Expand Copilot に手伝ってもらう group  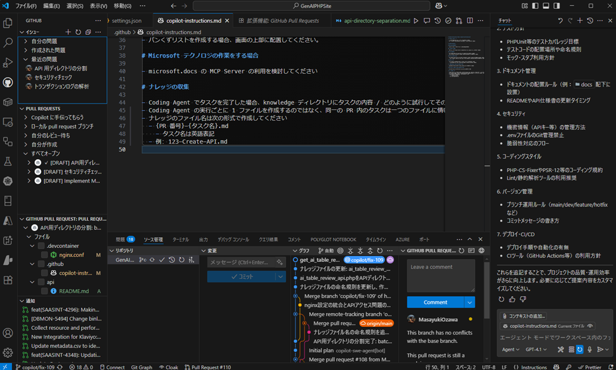(25, 117)
